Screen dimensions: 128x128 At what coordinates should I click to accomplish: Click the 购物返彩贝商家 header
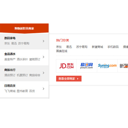pos(24,28)
